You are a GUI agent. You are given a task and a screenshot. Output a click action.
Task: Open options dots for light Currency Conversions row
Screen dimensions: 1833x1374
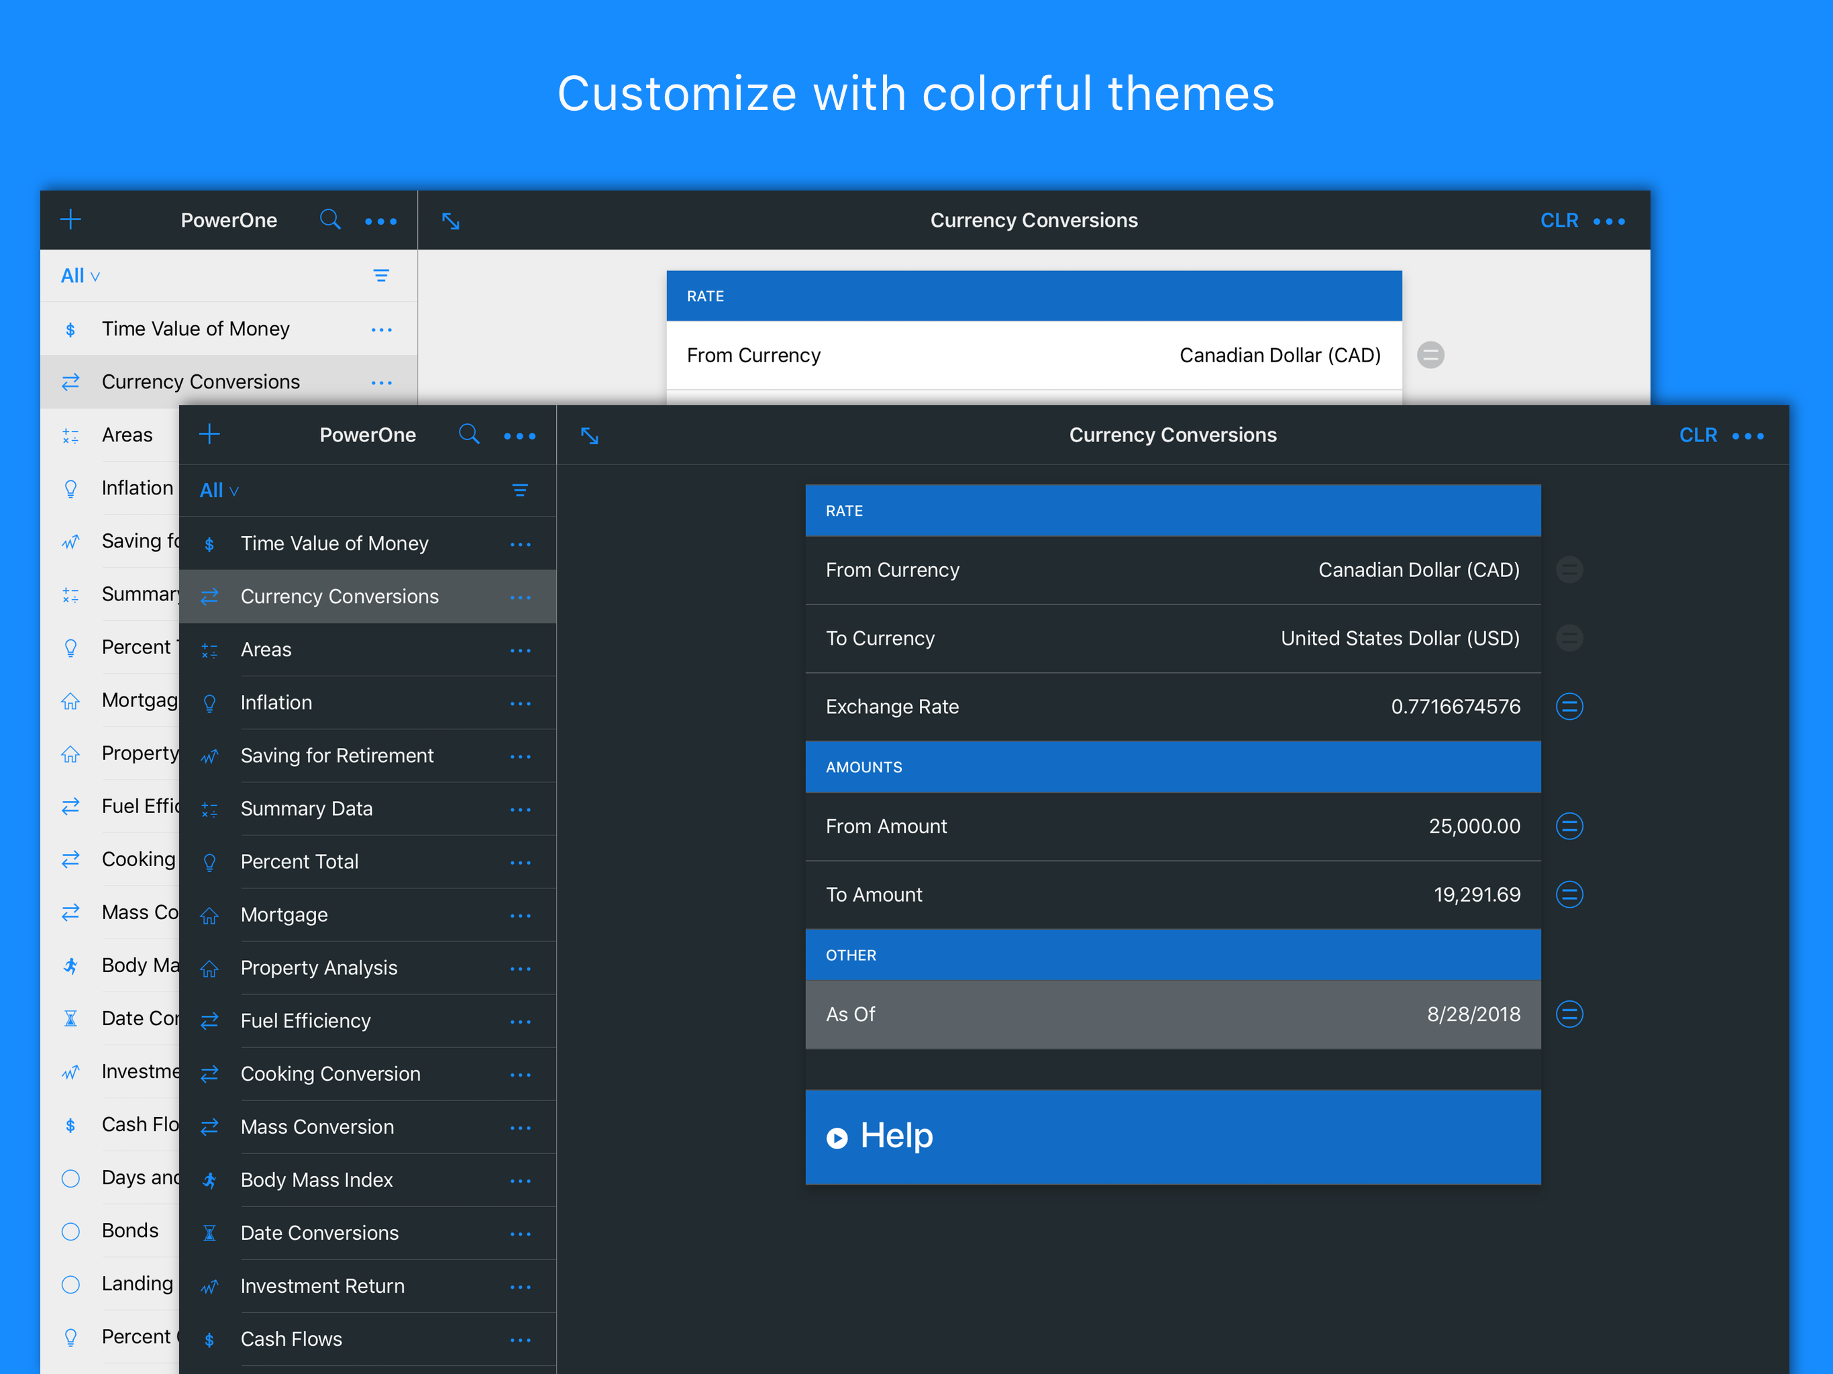coord(381,383)
